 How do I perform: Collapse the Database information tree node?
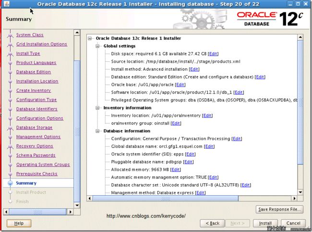point(97,131)
